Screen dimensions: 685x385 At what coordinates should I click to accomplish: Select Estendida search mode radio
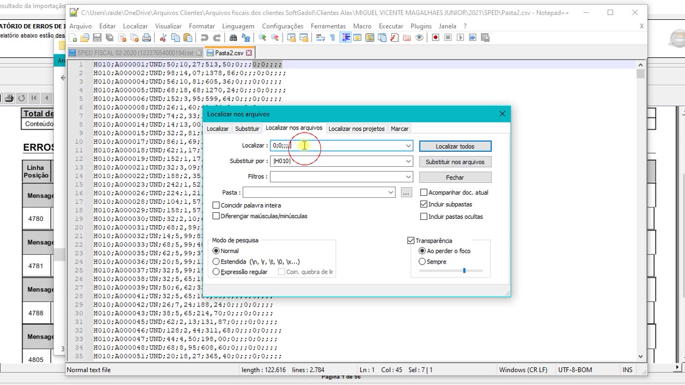[216, 261]
